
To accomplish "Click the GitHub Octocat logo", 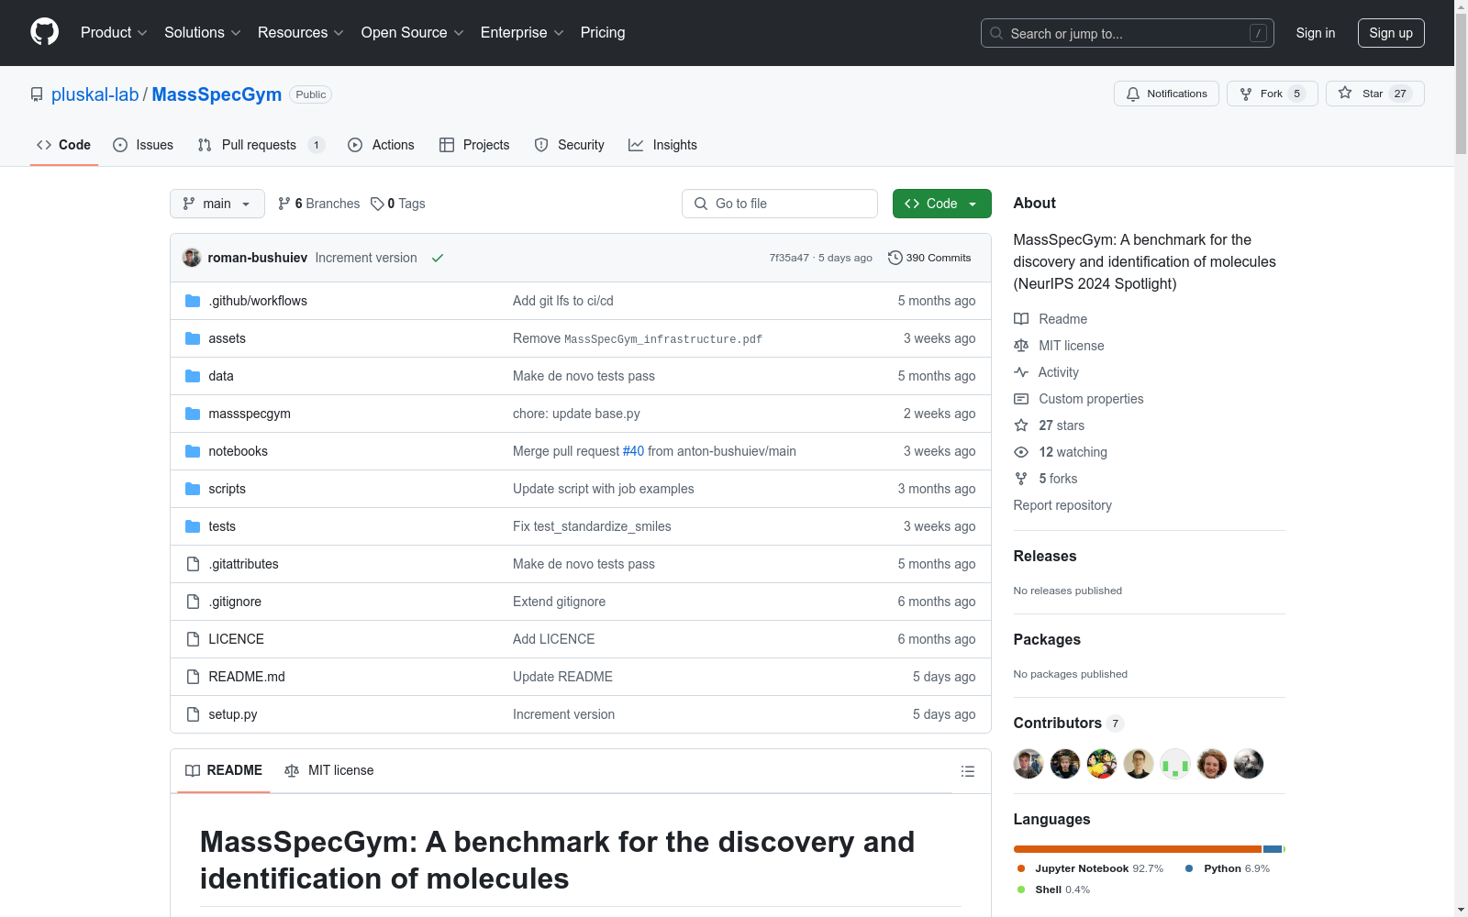I will pyautogui.click(x=44, y=32).
